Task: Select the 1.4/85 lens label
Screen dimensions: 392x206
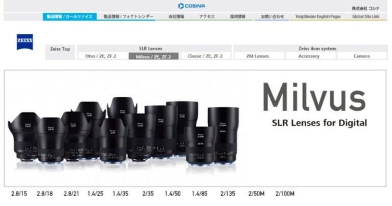Action: coord(200,194)
